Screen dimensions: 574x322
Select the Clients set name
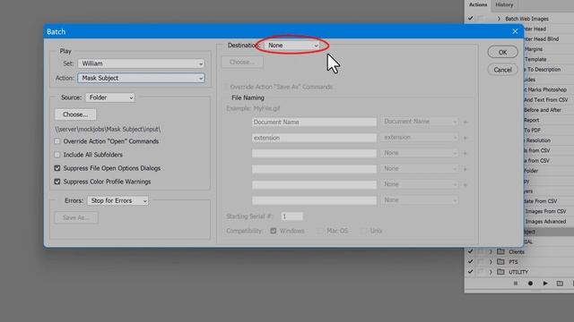517,252
